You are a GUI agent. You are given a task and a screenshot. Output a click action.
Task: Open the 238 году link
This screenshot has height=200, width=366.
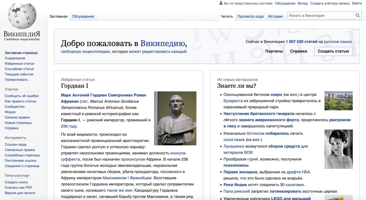(x=69, y=126)
